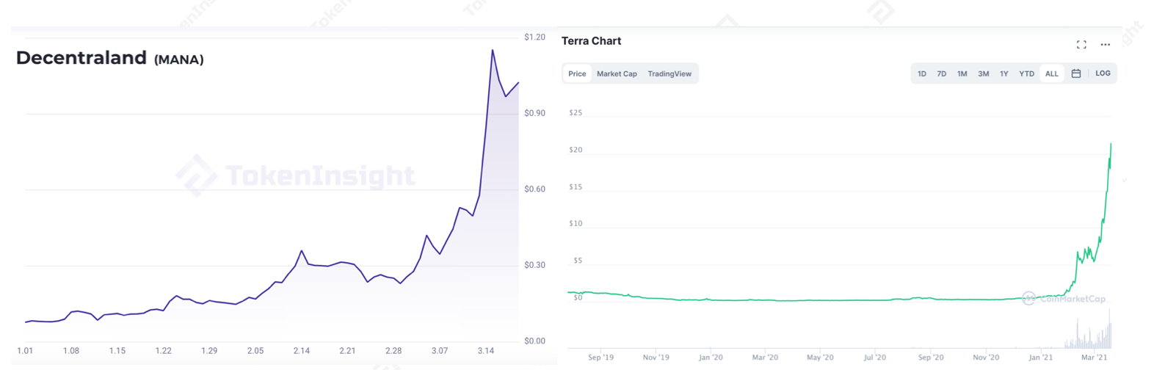Open the calendar date range picker
The image size is (1154, 370).
click(x=1076, y=73)
